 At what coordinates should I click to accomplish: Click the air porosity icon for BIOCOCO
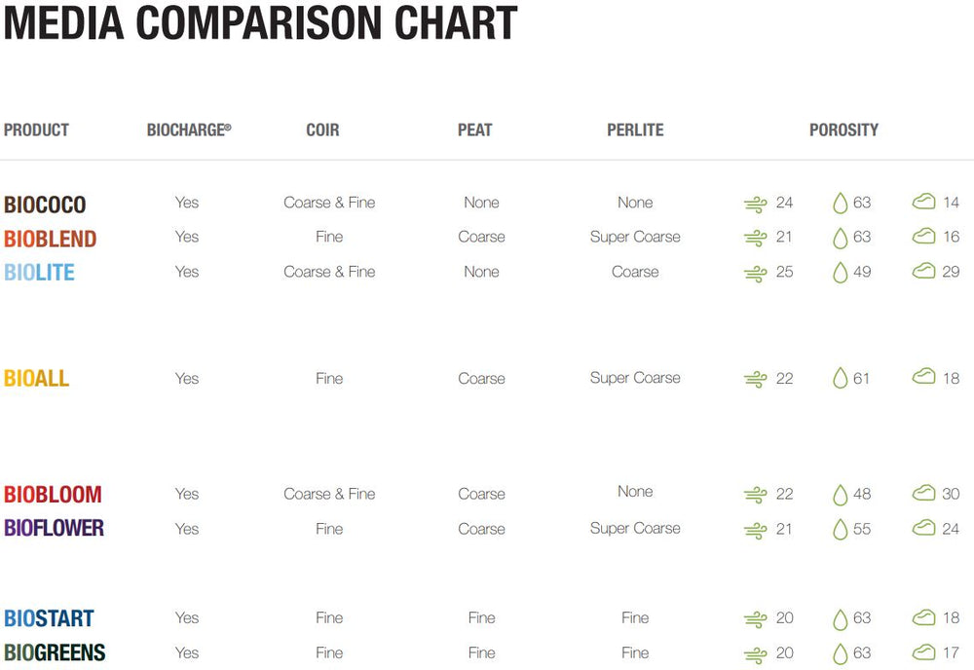[755, 204]
